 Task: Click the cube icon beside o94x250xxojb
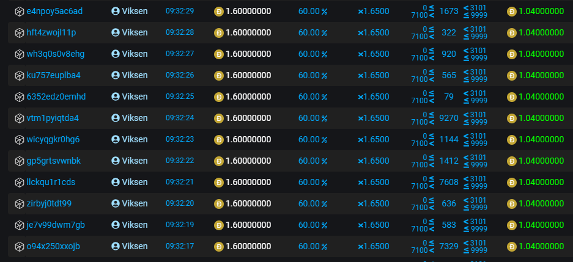[x=19, y=247]
